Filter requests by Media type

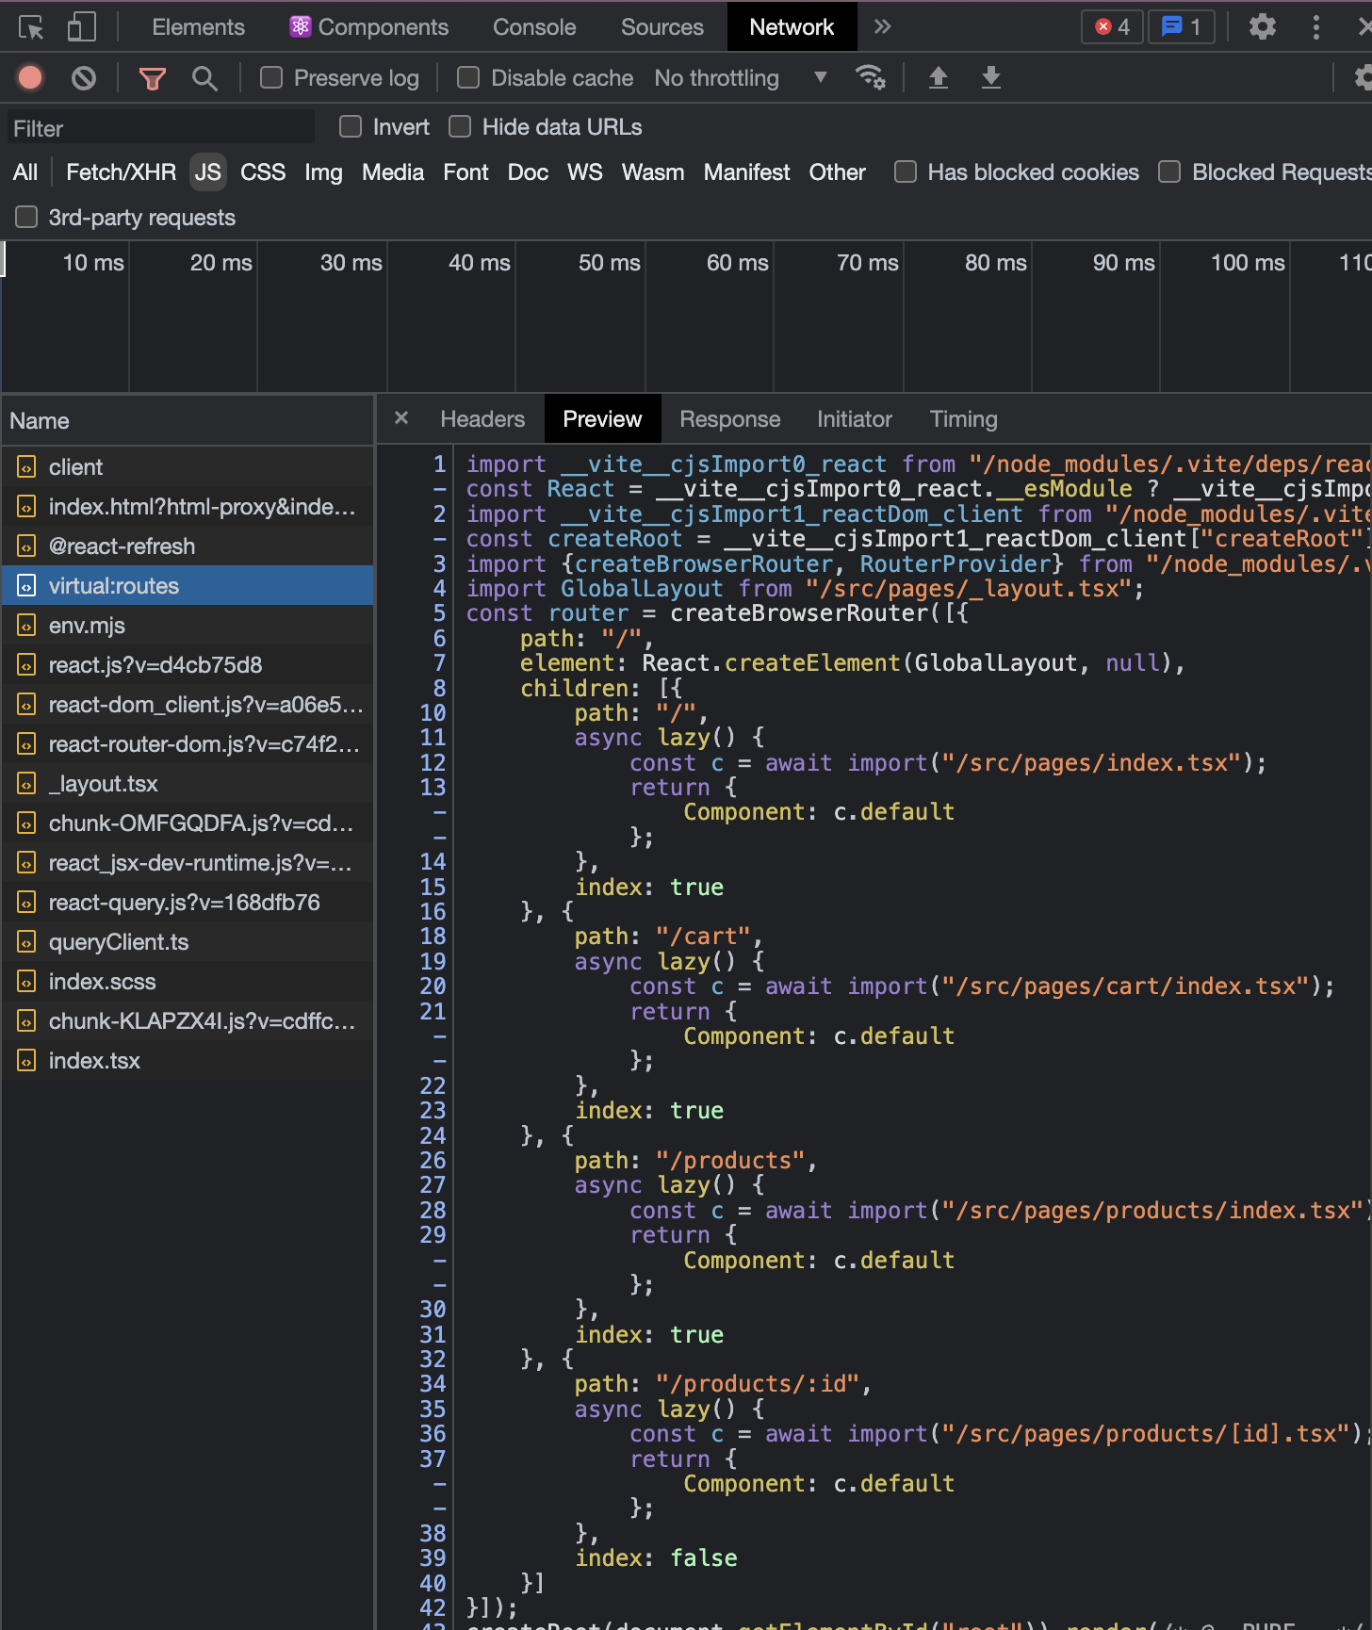click(393, 172)
